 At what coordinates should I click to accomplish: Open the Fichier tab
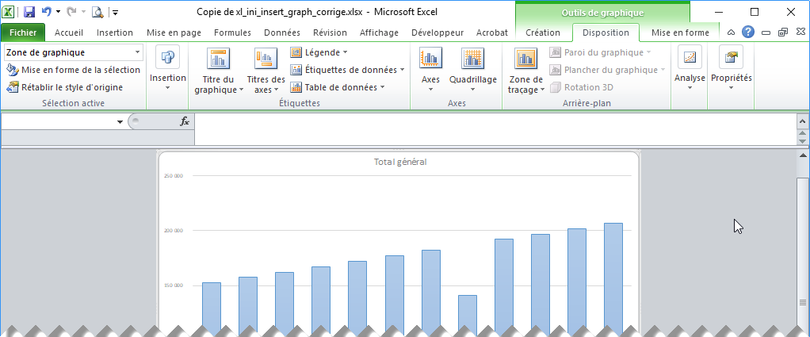coord(23,33)
